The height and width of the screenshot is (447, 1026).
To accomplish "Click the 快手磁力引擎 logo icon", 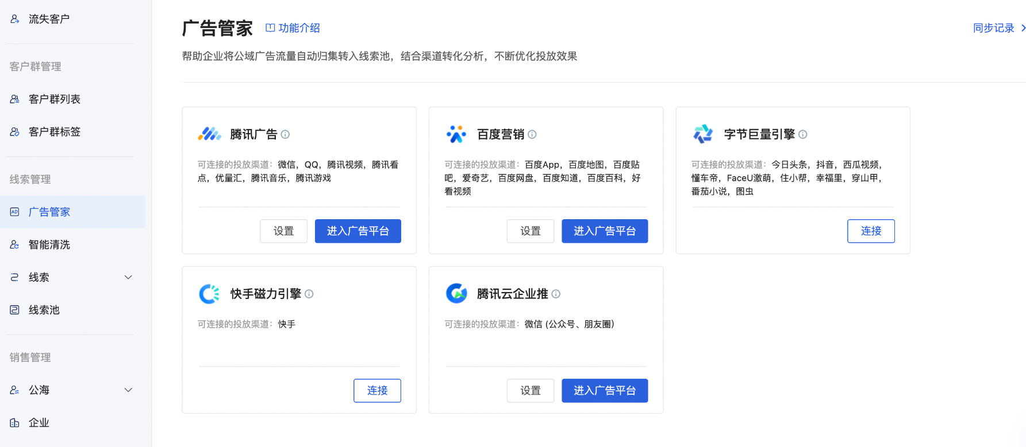I will coord(209,294).
